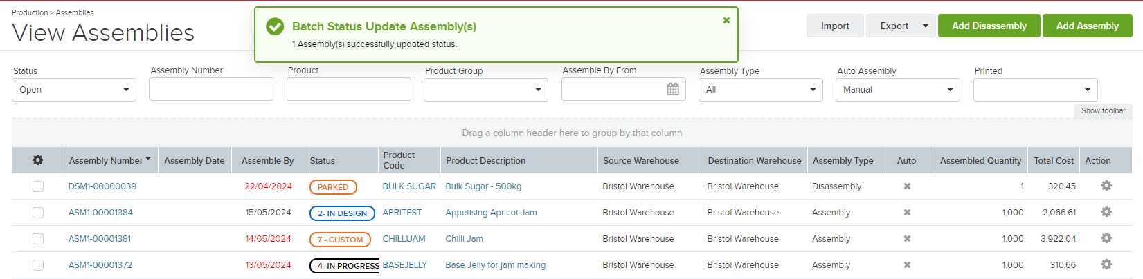Click the Add Assembly button
This screenshot has width=1143, height=279.
point(1087,26)
